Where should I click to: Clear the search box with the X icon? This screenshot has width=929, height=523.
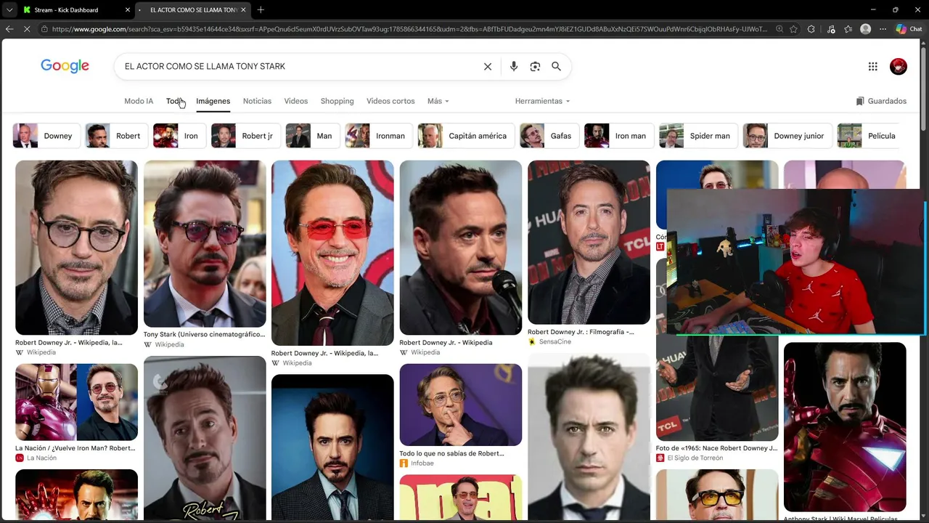[x=488, y=67]
